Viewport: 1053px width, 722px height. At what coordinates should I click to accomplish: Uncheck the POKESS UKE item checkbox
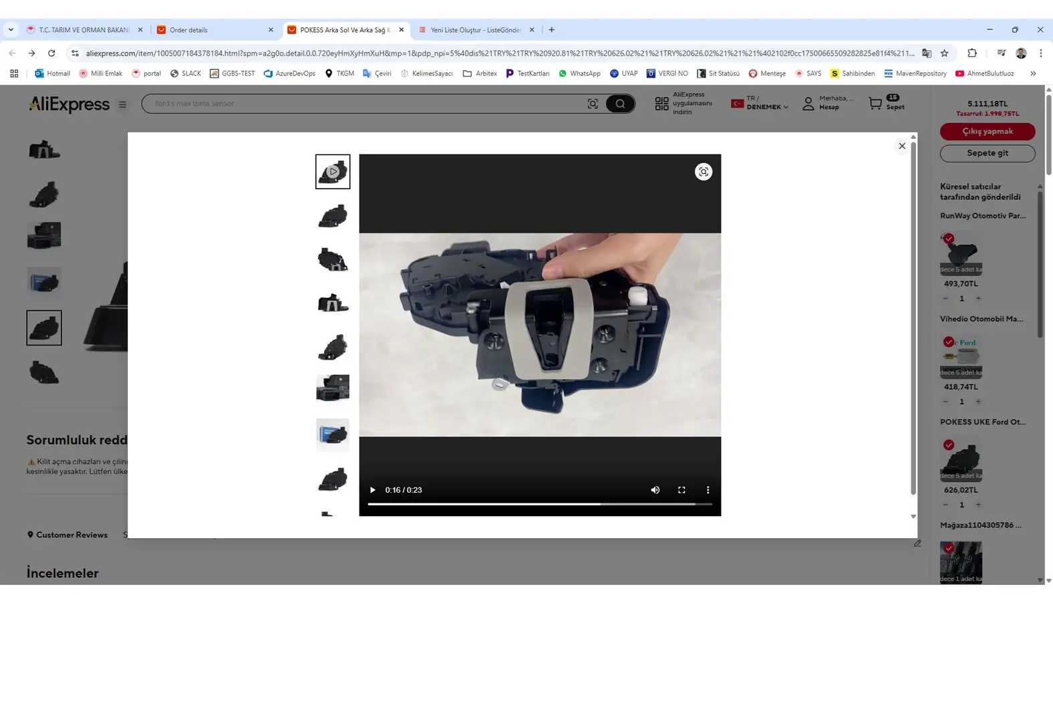coord(948,445)
